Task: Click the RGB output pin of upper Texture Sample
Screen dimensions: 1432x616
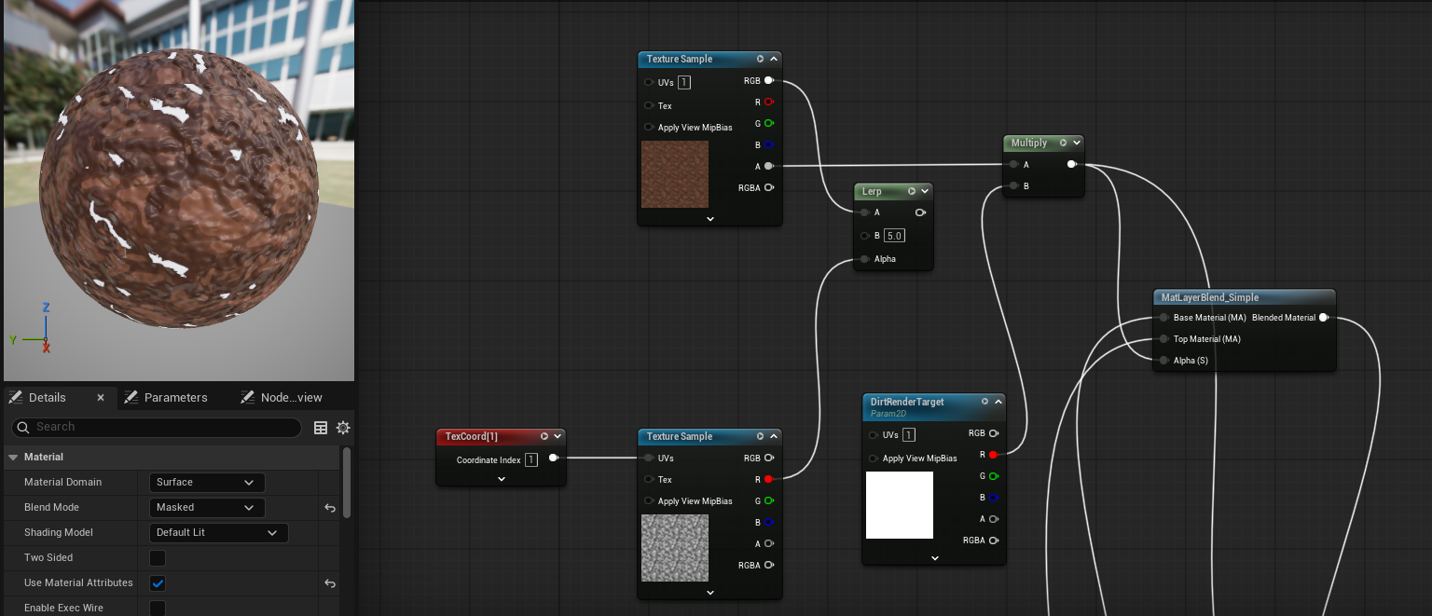Action: click(768, 81)
